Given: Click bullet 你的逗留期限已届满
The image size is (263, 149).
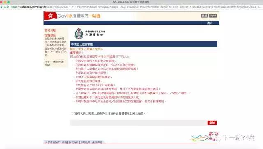Looking at the screenshot, I should [x=89, y=81].
